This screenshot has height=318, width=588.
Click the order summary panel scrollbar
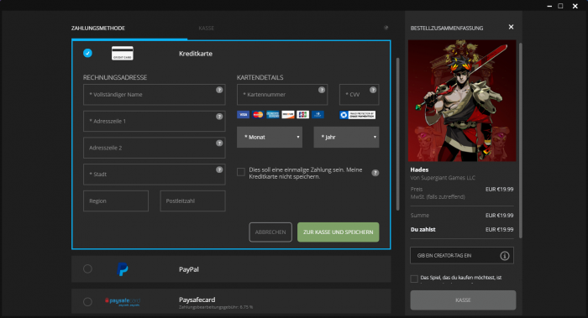tap(520, 140)
